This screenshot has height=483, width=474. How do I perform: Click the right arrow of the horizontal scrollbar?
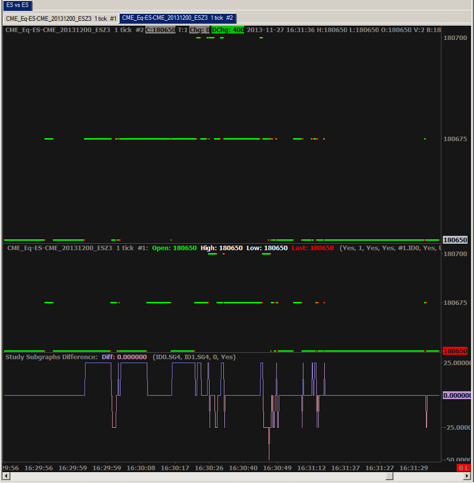(468, 476)
